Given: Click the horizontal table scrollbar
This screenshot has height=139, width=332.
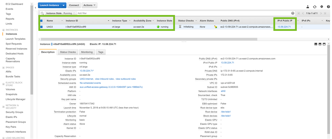Looking at the screenshot, I should click(149, 39).
